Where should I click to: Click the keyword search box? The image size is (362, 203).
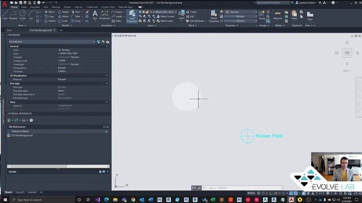[273, 3]
